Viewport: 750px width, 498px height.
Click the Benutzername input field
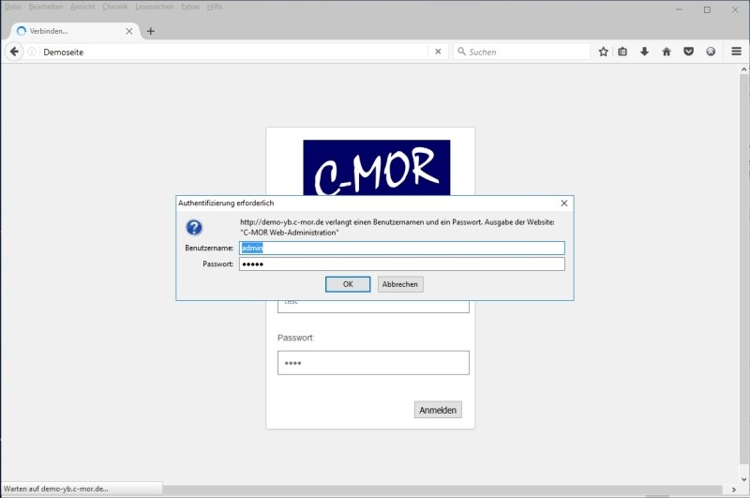click(x=401, y=248)
